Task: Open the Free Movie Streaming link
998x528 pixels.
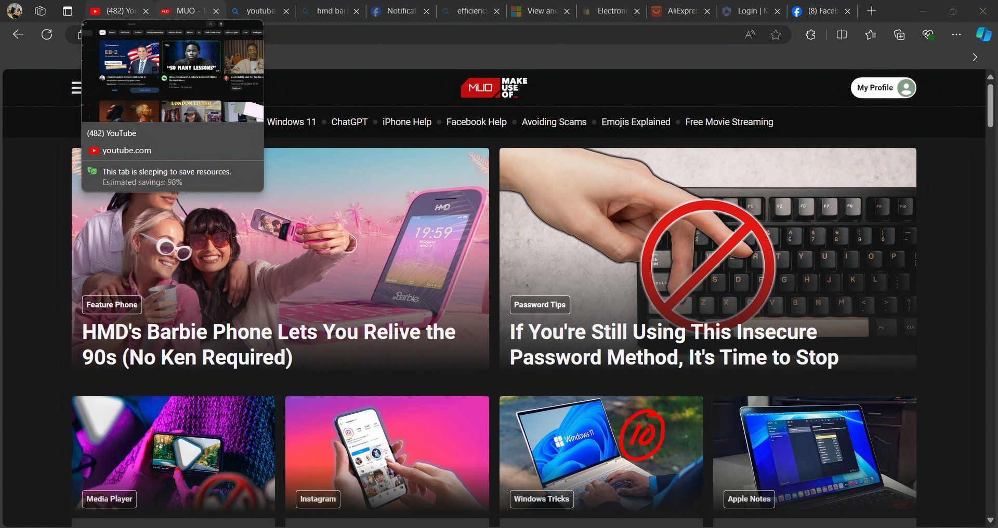Action: tap(729, 122)
